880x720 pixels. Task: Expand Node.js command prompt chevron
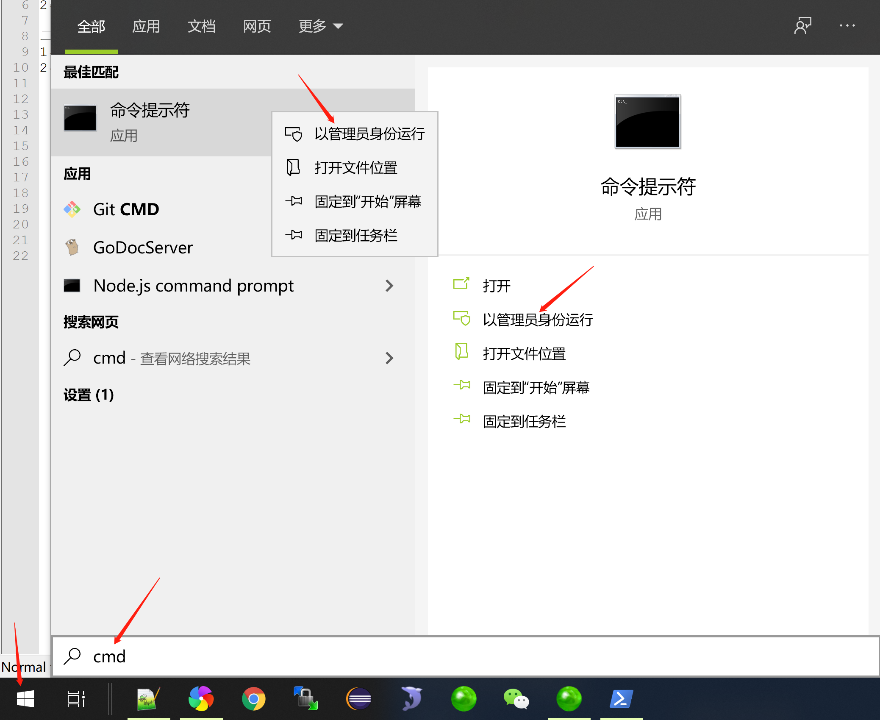tap(389, 286)
